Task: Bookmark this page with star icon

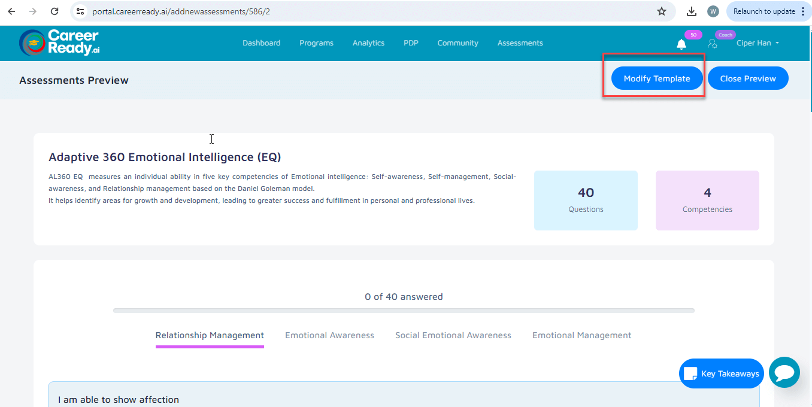Action: click(x=662, y=11)
